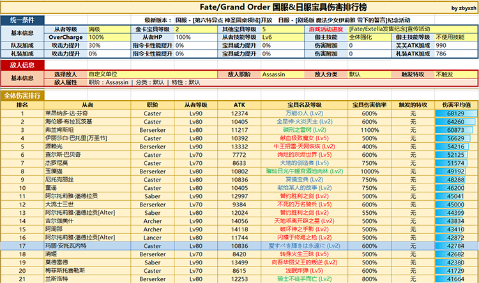Click multiplier 800% in 兰斯洛特 row

click(x=369, y=279)
